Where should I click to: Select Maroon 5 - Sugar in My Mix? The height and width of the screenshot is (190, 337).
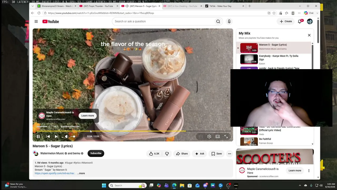[274, 48]
